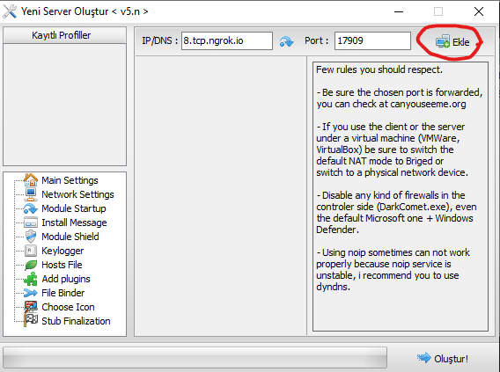Click the DarkComet.exe firewall note

pos(396,213)
